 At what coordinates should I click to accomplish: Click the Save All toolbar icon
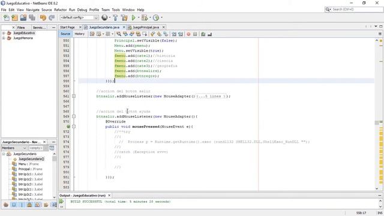pyautogui.click(x=32, y=17)
